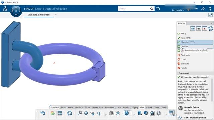This screenshot has height=120, width=214.
Task: Select the Rotate view tool
Action: click(x=92, y=113)
